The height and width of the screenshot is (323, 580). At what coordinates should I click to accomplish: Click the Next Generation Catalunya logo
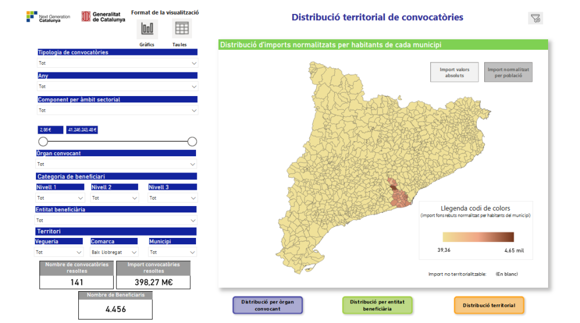click(x=48, y=17)
